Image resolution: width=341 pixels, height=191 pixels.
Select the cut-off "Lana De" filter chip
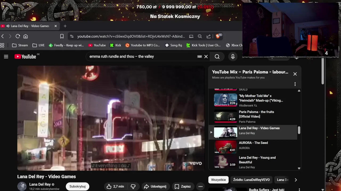pos(283,180)
